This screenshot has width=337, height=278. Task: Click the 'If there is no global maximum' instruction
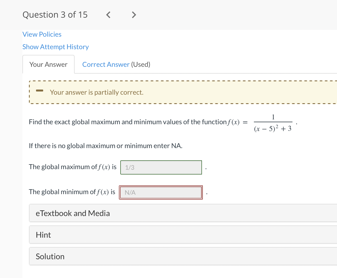click(106, 146)
